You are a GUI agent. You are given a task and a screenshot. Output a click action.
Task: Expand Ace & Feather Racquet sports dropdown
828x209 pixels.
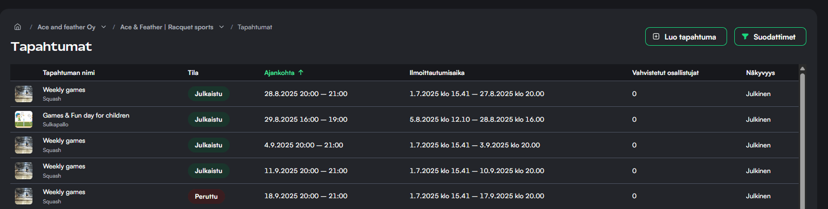[x=221, y=27]
